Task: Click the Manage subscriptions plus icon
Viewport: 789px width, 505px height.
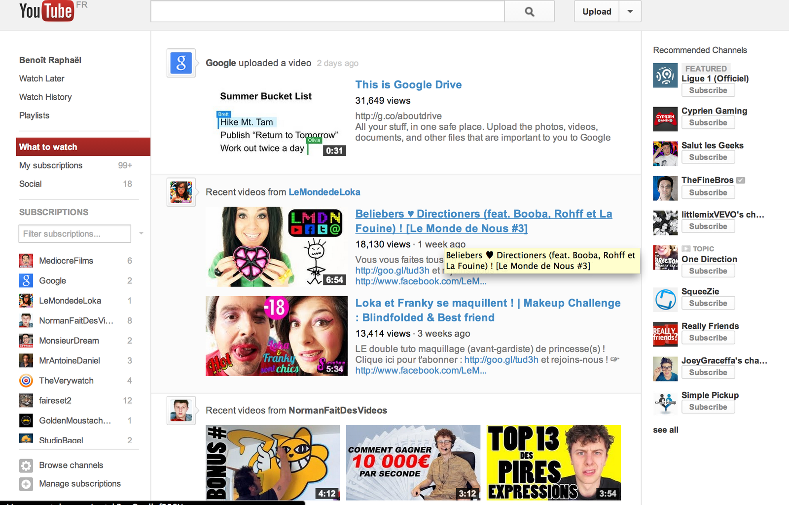Action: (26, 484)
